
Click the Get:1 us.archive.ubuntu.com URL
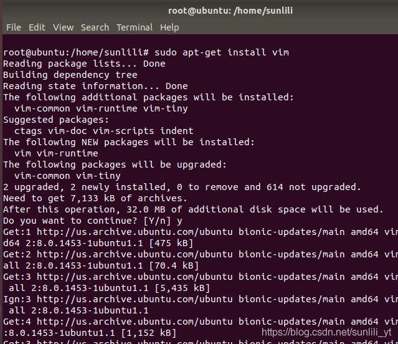(x=135, y=232)
